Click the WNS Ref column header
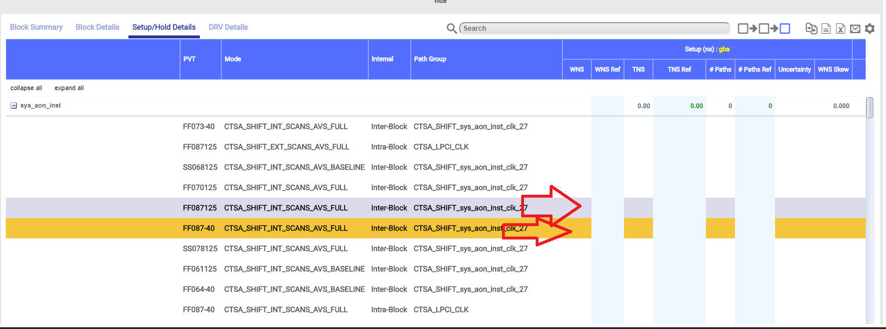 click(608, 69)
